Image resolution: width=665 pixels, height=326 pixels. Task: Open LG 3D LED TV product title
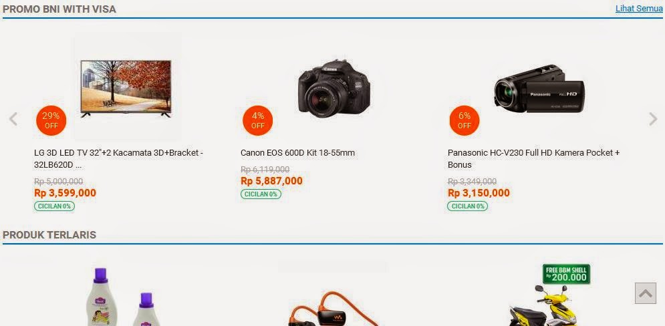click(x=118, y=158)
